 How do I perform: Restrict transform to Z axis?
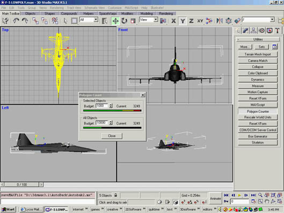(x=191, y=21)
